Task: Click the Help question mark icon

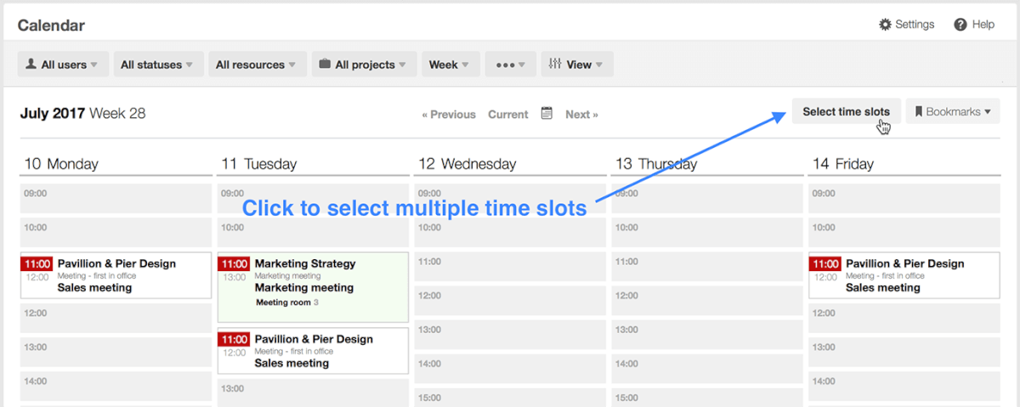Action: click(x=960, y=25)
